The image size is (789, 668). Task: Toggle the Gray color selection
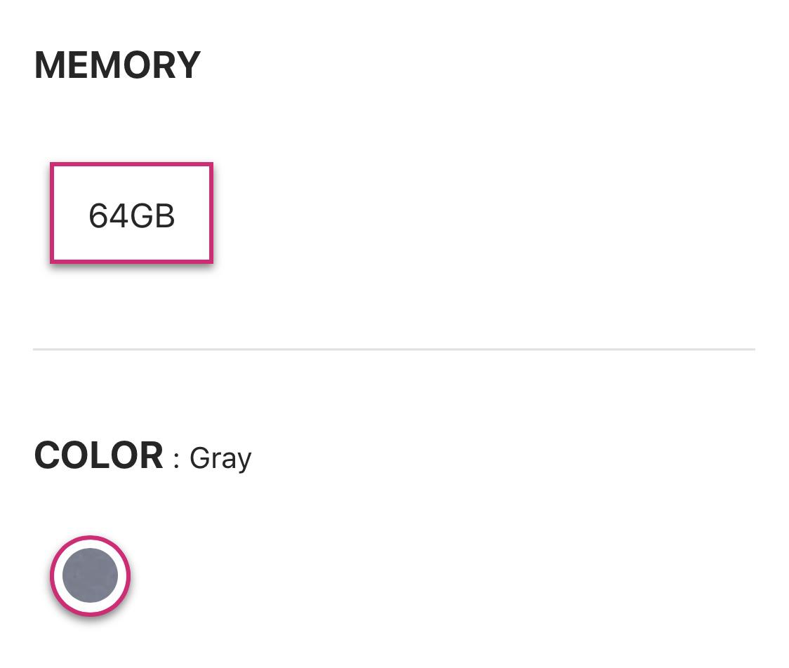(x=90, y=575)
